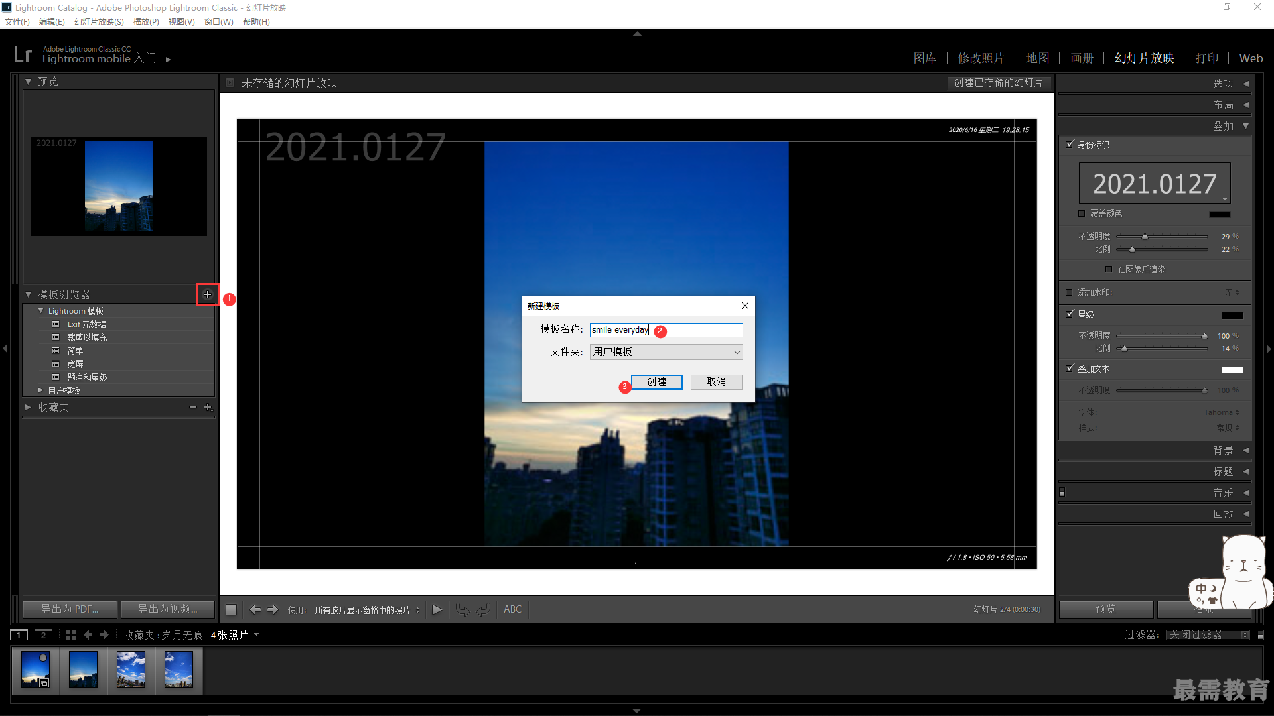Collapse right panel group arrow

(x=1269, y=349)
